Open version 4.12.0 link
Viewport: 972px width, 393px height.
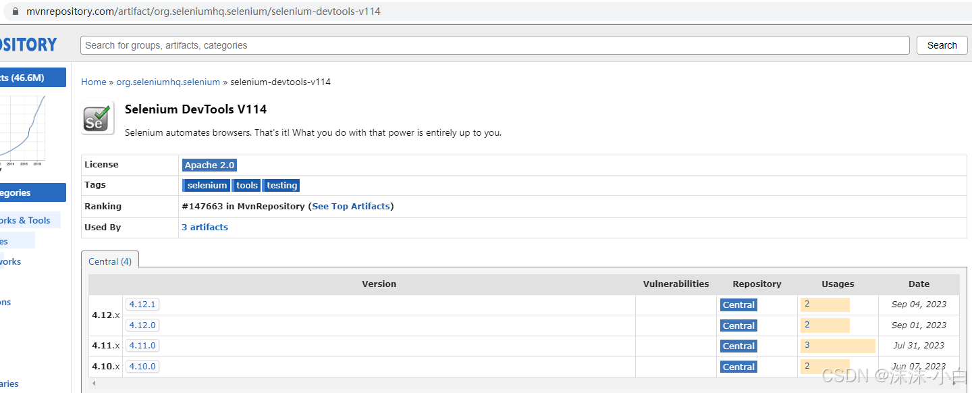point(142,325)
